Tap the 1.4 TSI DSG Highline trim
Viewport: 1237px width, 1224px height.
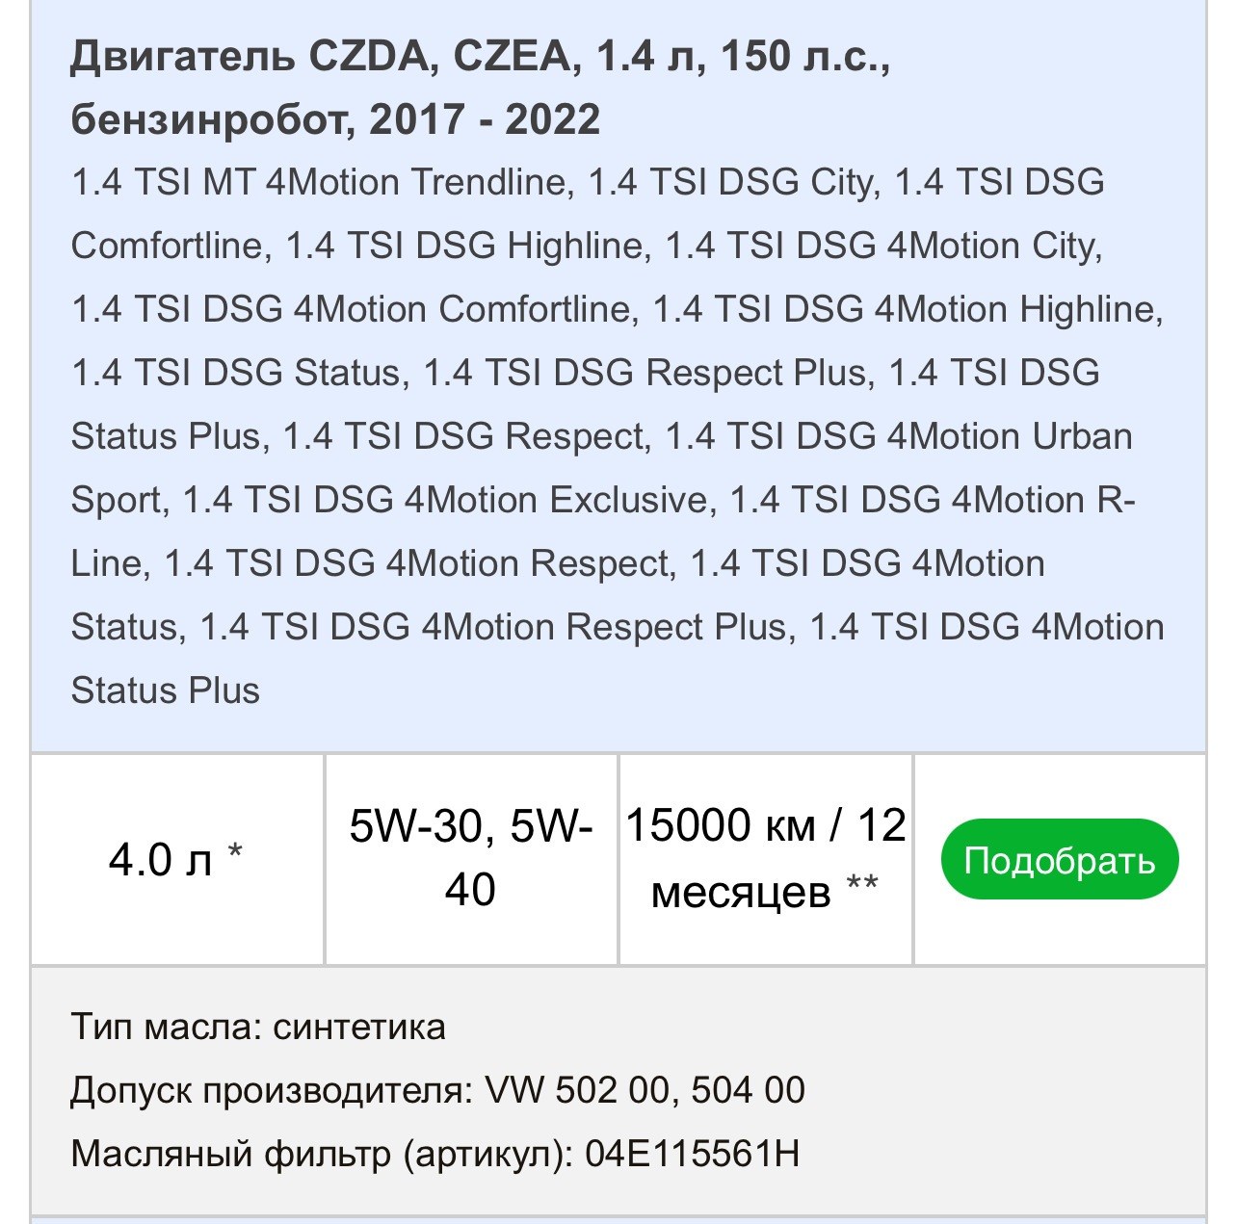pos(464,246)
